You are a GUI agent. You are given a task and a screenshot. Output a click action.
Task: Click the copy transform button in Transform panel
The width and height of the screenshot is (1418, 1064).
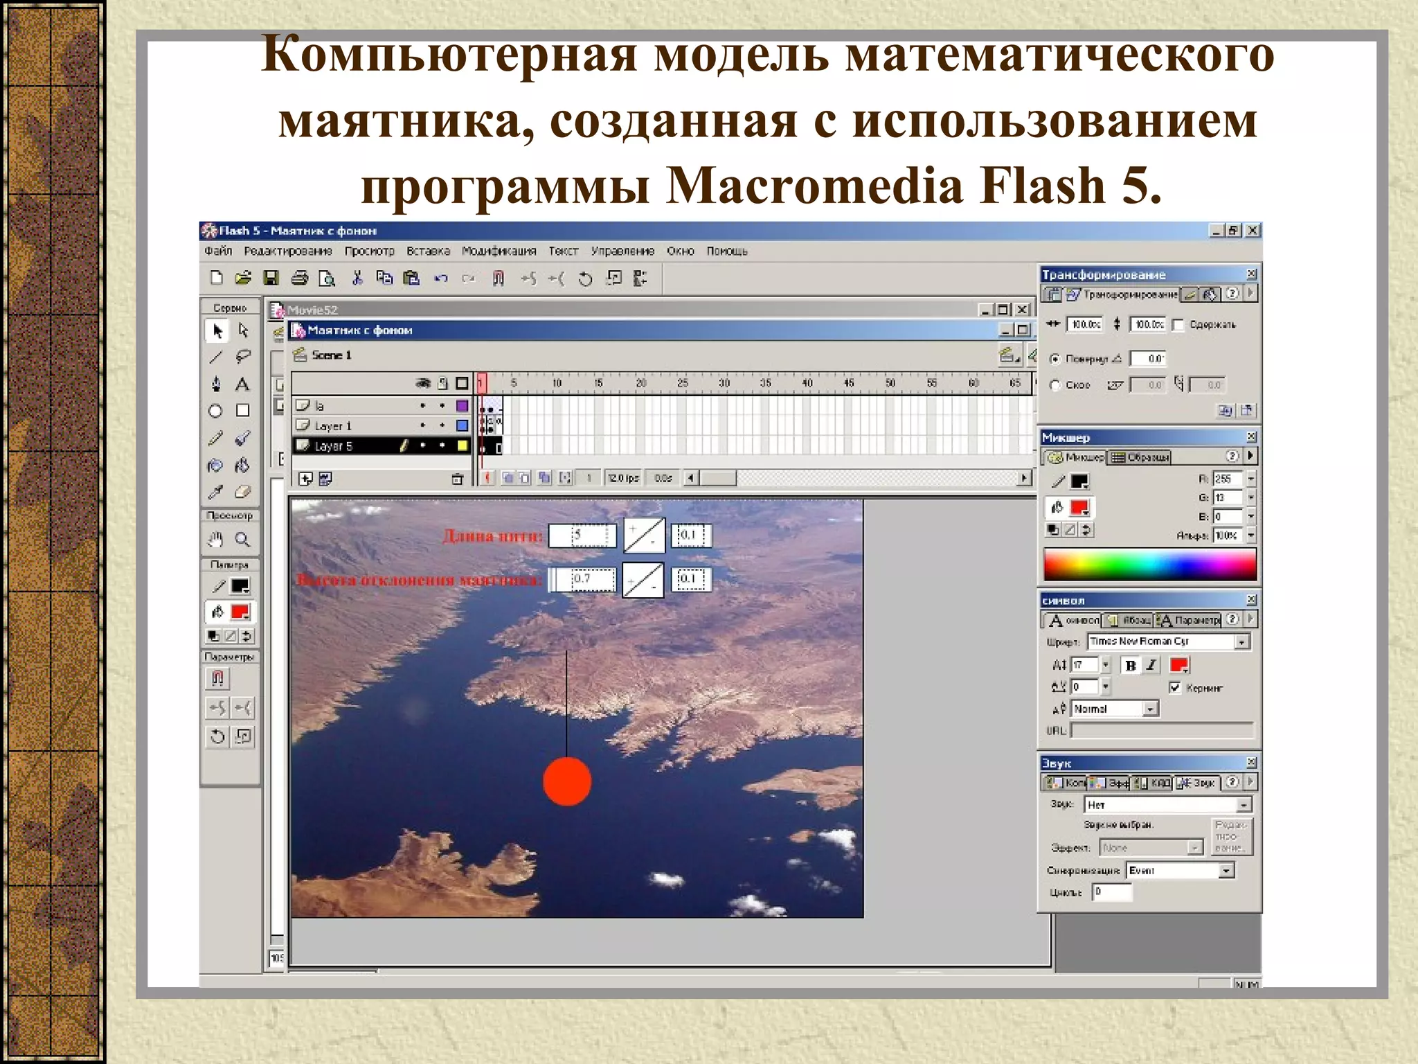point(1225,411)
